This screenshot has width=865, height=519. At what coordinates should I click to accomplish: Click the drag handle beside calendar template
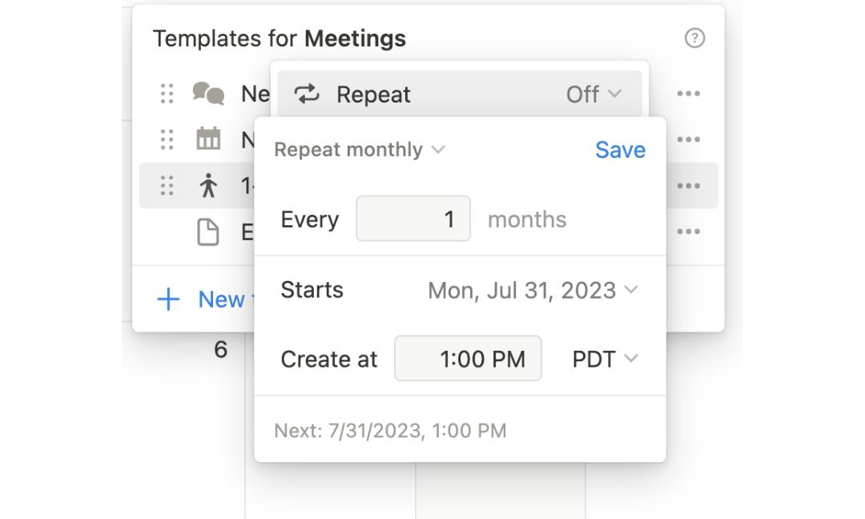point(167,139)
